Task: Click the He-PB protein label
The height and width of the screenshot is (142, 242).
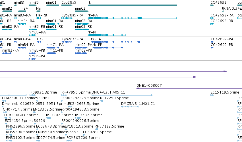Action: [42, 39]
